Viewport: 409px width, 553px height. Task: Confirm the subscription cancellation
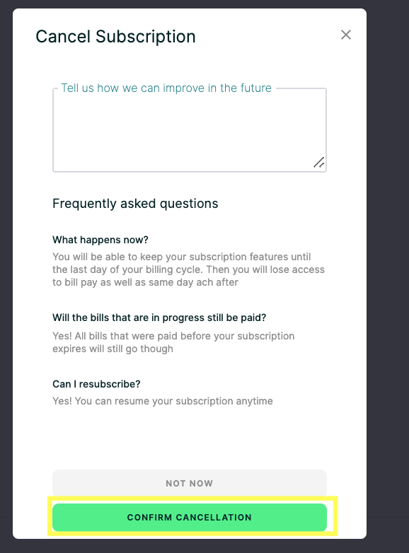coord(190,518)
